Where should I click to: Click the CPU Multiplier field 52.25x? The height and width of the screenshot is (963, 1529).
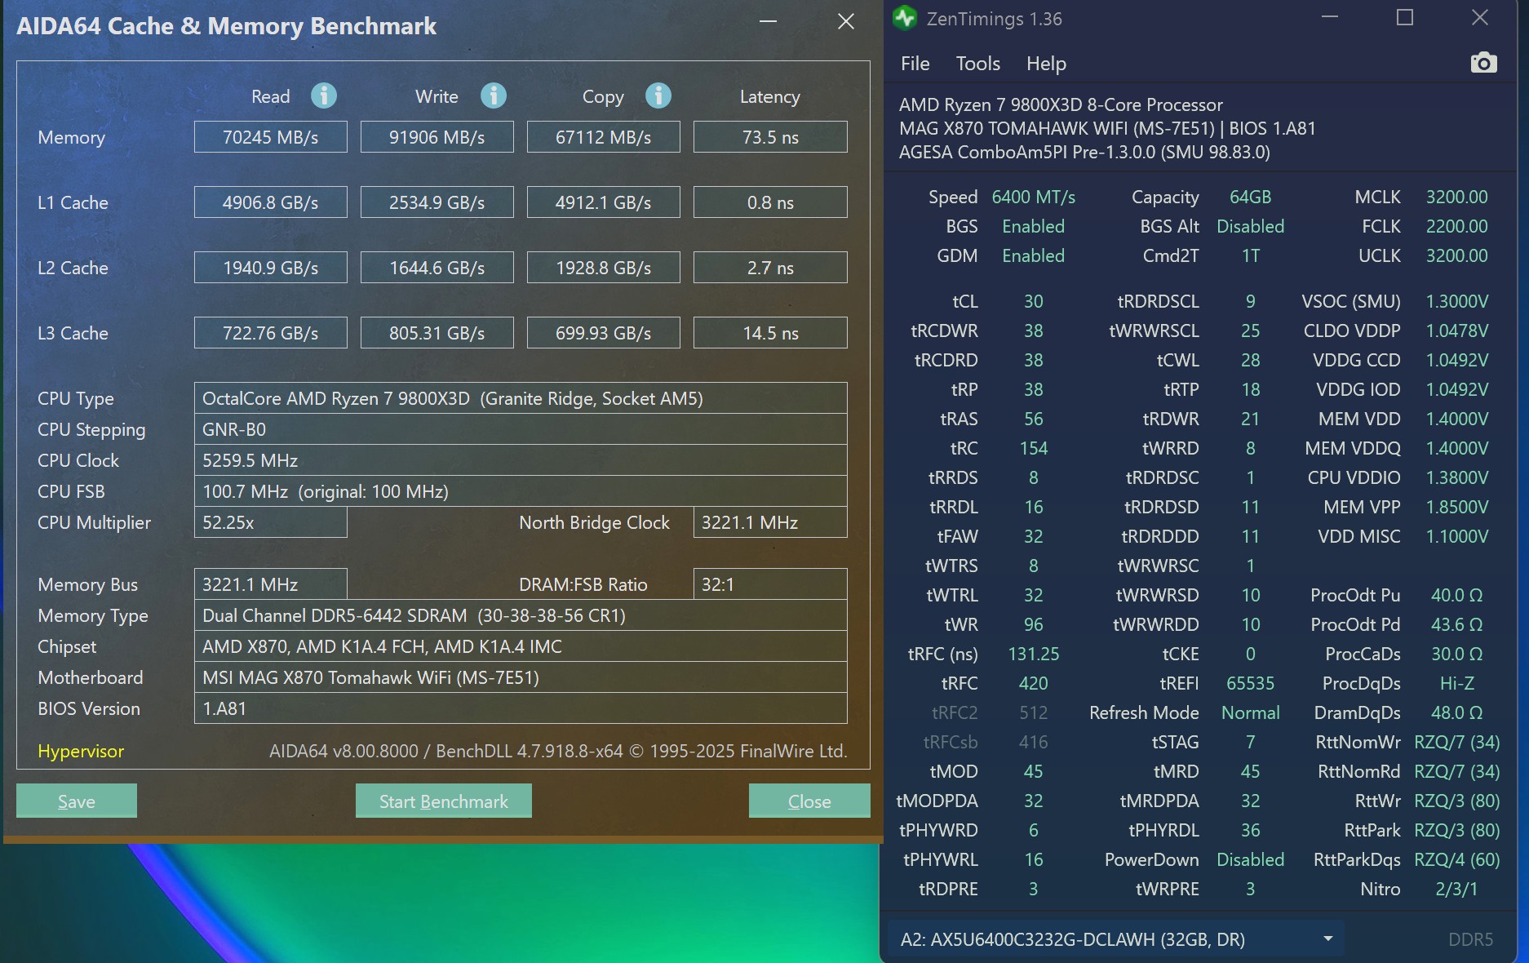tap(271, 522)
